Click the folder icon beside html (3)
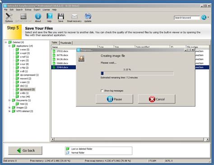This screenshot has width=214, height=165. tap(18, 104)
